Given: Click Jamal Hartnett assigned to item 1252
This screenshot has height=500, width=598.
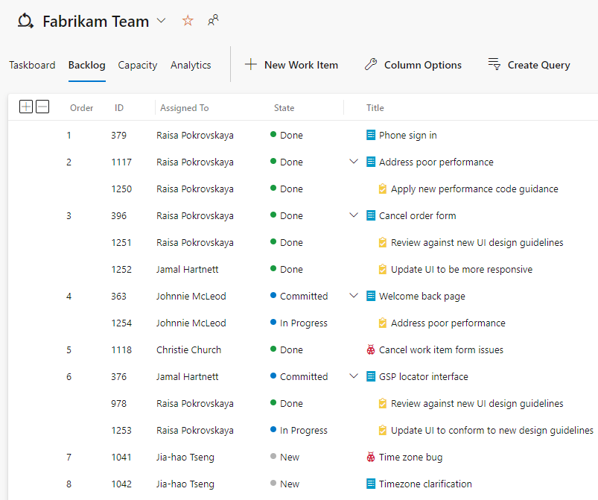Looking at the screenshot, I should click(187, 270).
